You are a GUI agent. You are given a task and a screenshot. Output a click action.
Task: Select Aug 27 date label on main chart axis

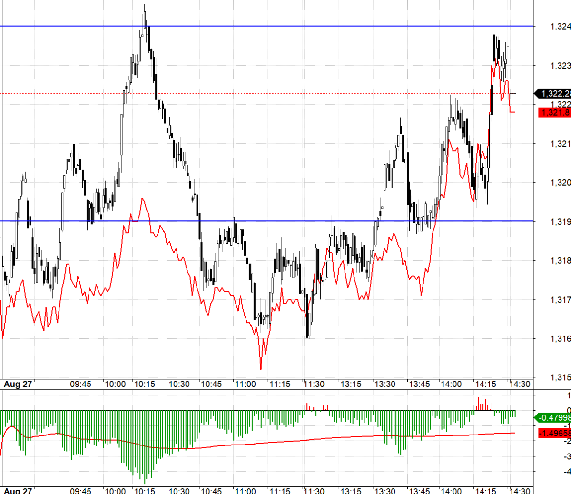[x=18, y=384]
